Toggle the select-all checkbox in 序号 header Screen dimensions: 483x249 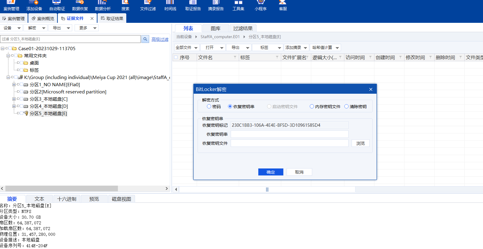click(x=176, y=57)
